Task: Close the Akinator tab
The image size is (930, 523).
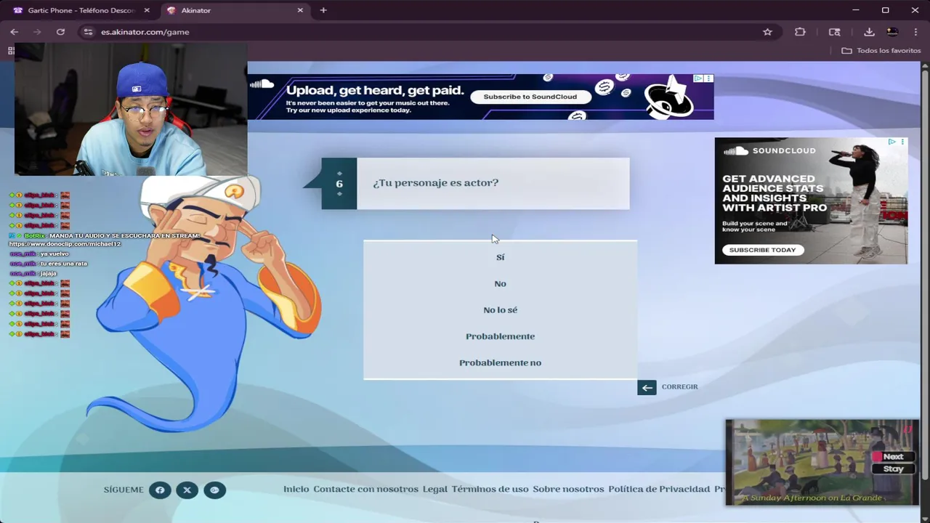Action: click(300, 10)
